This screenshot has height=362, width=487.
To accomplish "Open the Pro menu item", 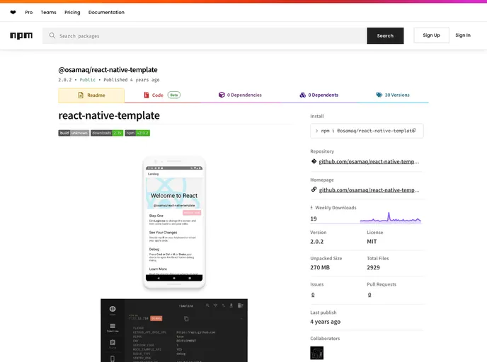I will coord(28,13).
